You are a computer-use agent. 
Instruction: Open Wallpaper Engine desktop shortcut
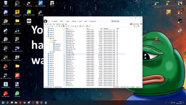(6, 85)
